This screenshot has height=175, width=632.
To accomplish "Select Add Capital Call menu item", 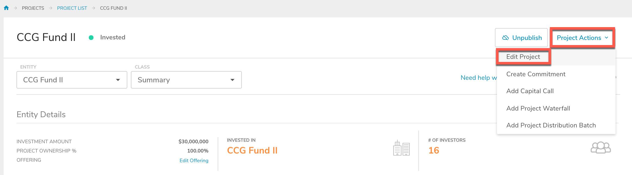I will tap(530, 91).
